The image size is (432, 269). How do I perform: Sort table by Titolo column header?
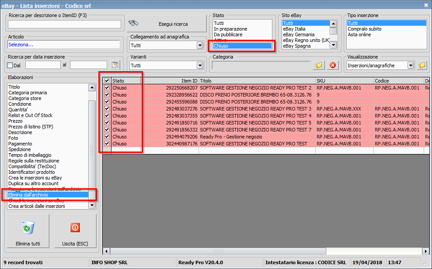coord(257,81)
